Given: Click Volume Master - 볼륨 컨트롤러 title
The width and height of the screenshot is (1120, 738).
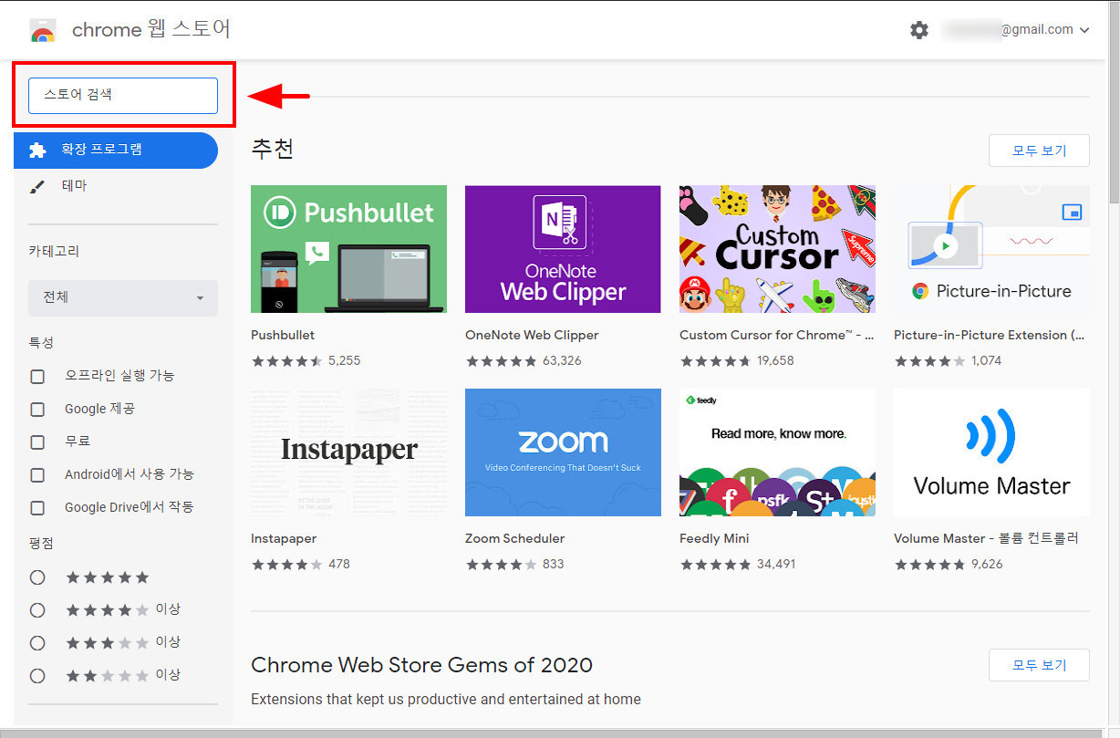Looking at the screenshot, I should coord(986,538).
